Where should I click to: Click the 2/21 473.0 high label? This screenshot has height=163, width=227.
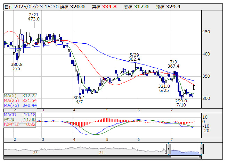click(x=34, y=17)
